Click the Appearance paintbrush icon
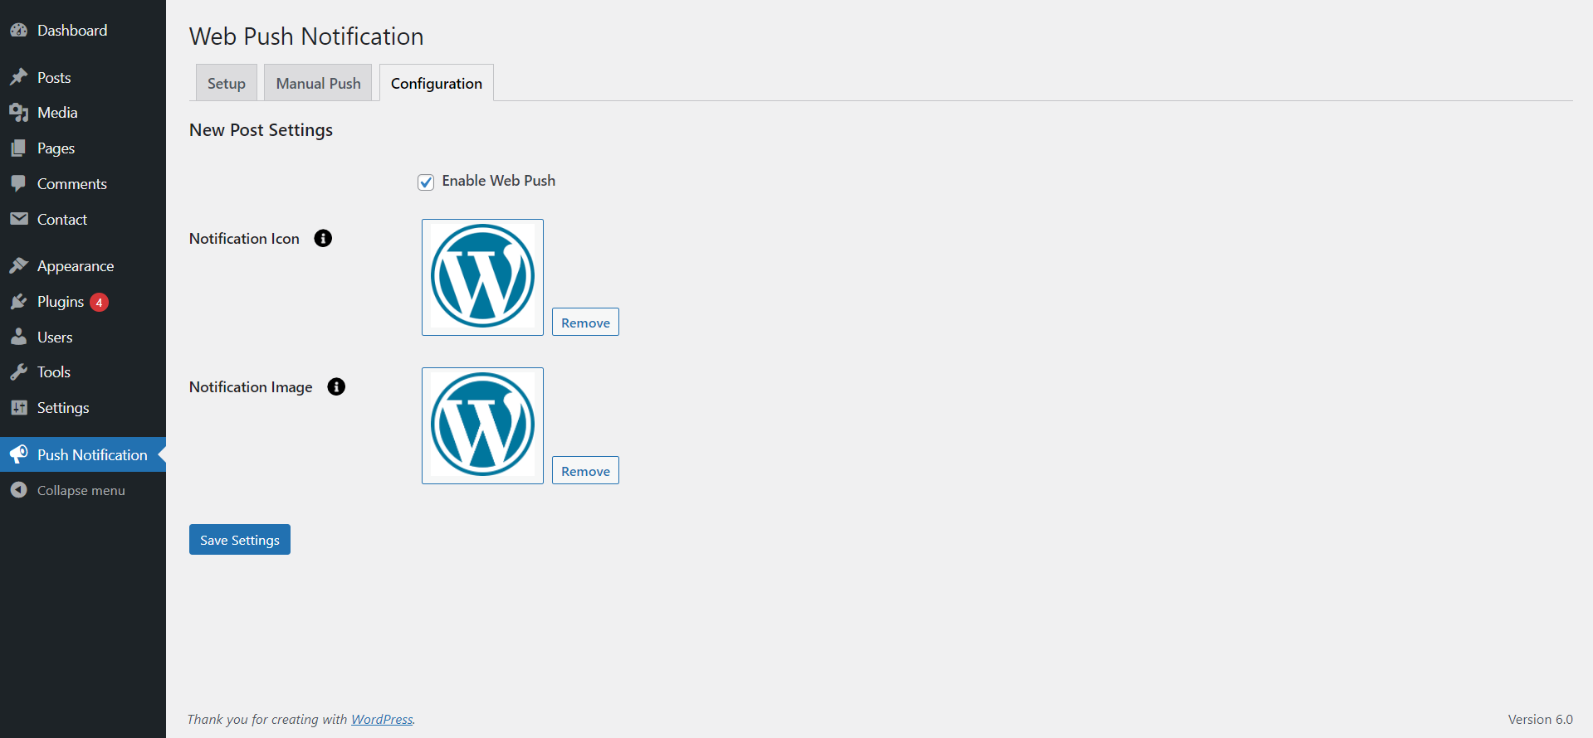Image resolution: width=1593 pixels, height=738 pixels. [x=19, y=266]
